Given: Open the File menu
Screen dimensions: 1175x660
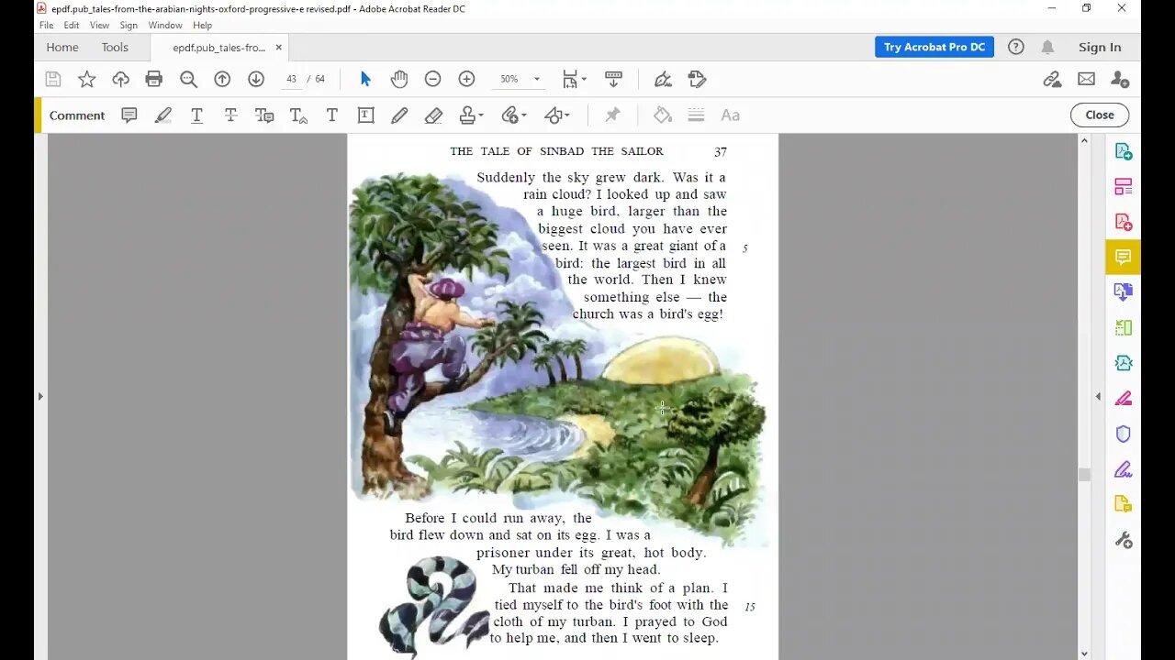Looking at the screenshot, I should [46, 26].
